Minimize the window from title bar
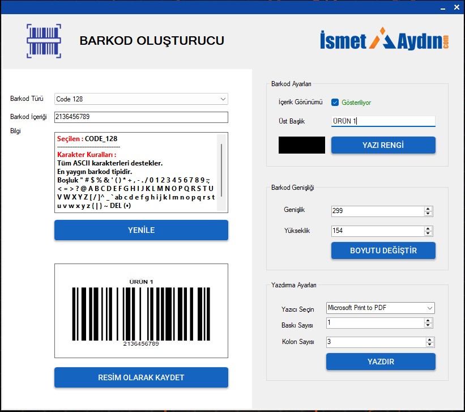The image size is (465, 412). tap(442, 7)
